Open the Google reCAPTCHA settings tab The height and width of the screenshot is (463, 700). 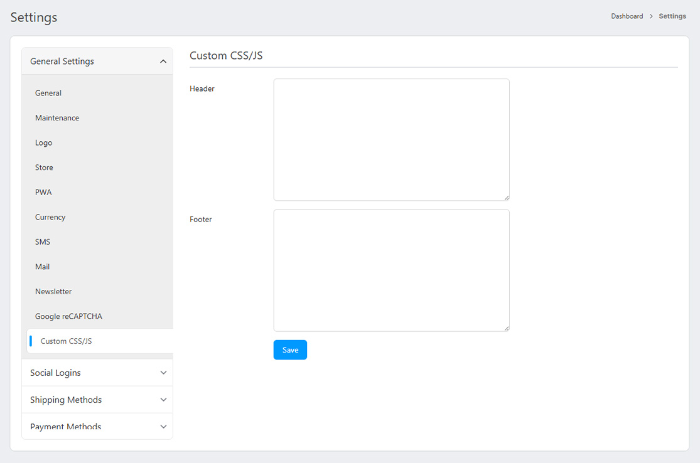pos(68,316)
